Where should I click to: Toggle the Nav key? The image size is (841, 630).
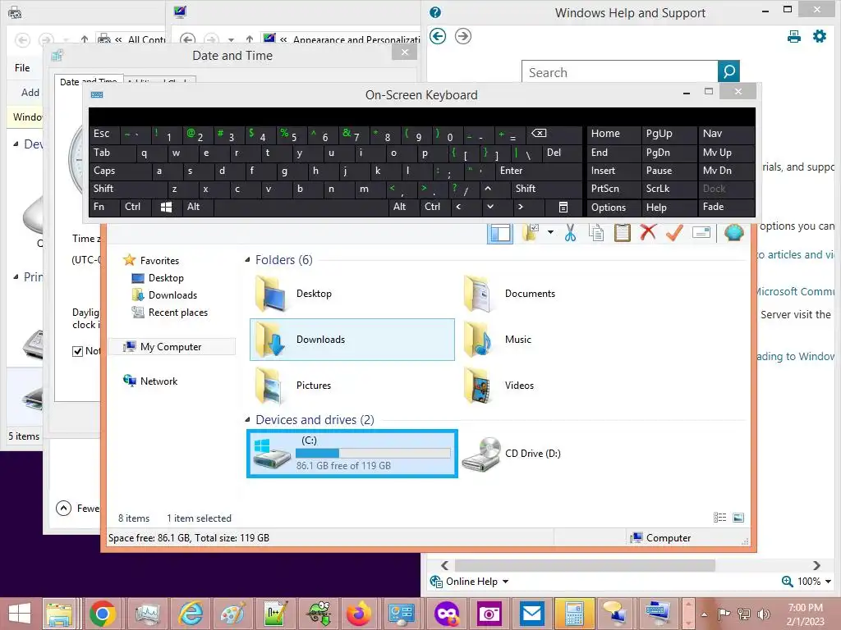click(727, 134)
